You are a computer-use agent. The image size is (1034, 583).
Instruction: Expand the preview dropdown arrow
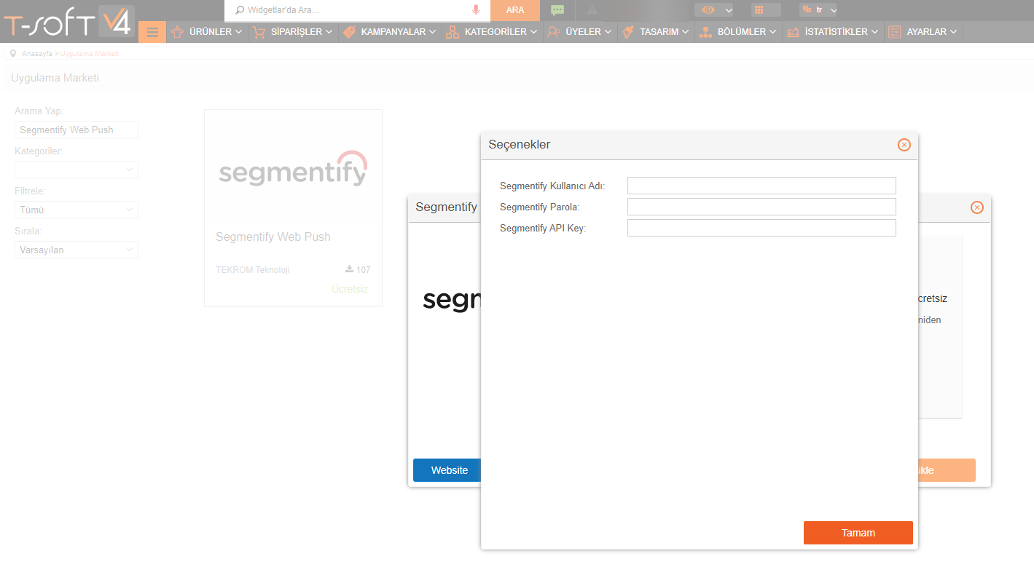coord(729,10)
